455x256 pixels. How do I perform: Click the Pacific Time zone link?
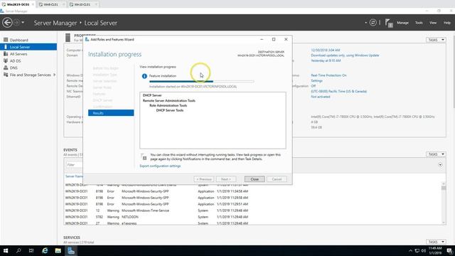(338, 91)
